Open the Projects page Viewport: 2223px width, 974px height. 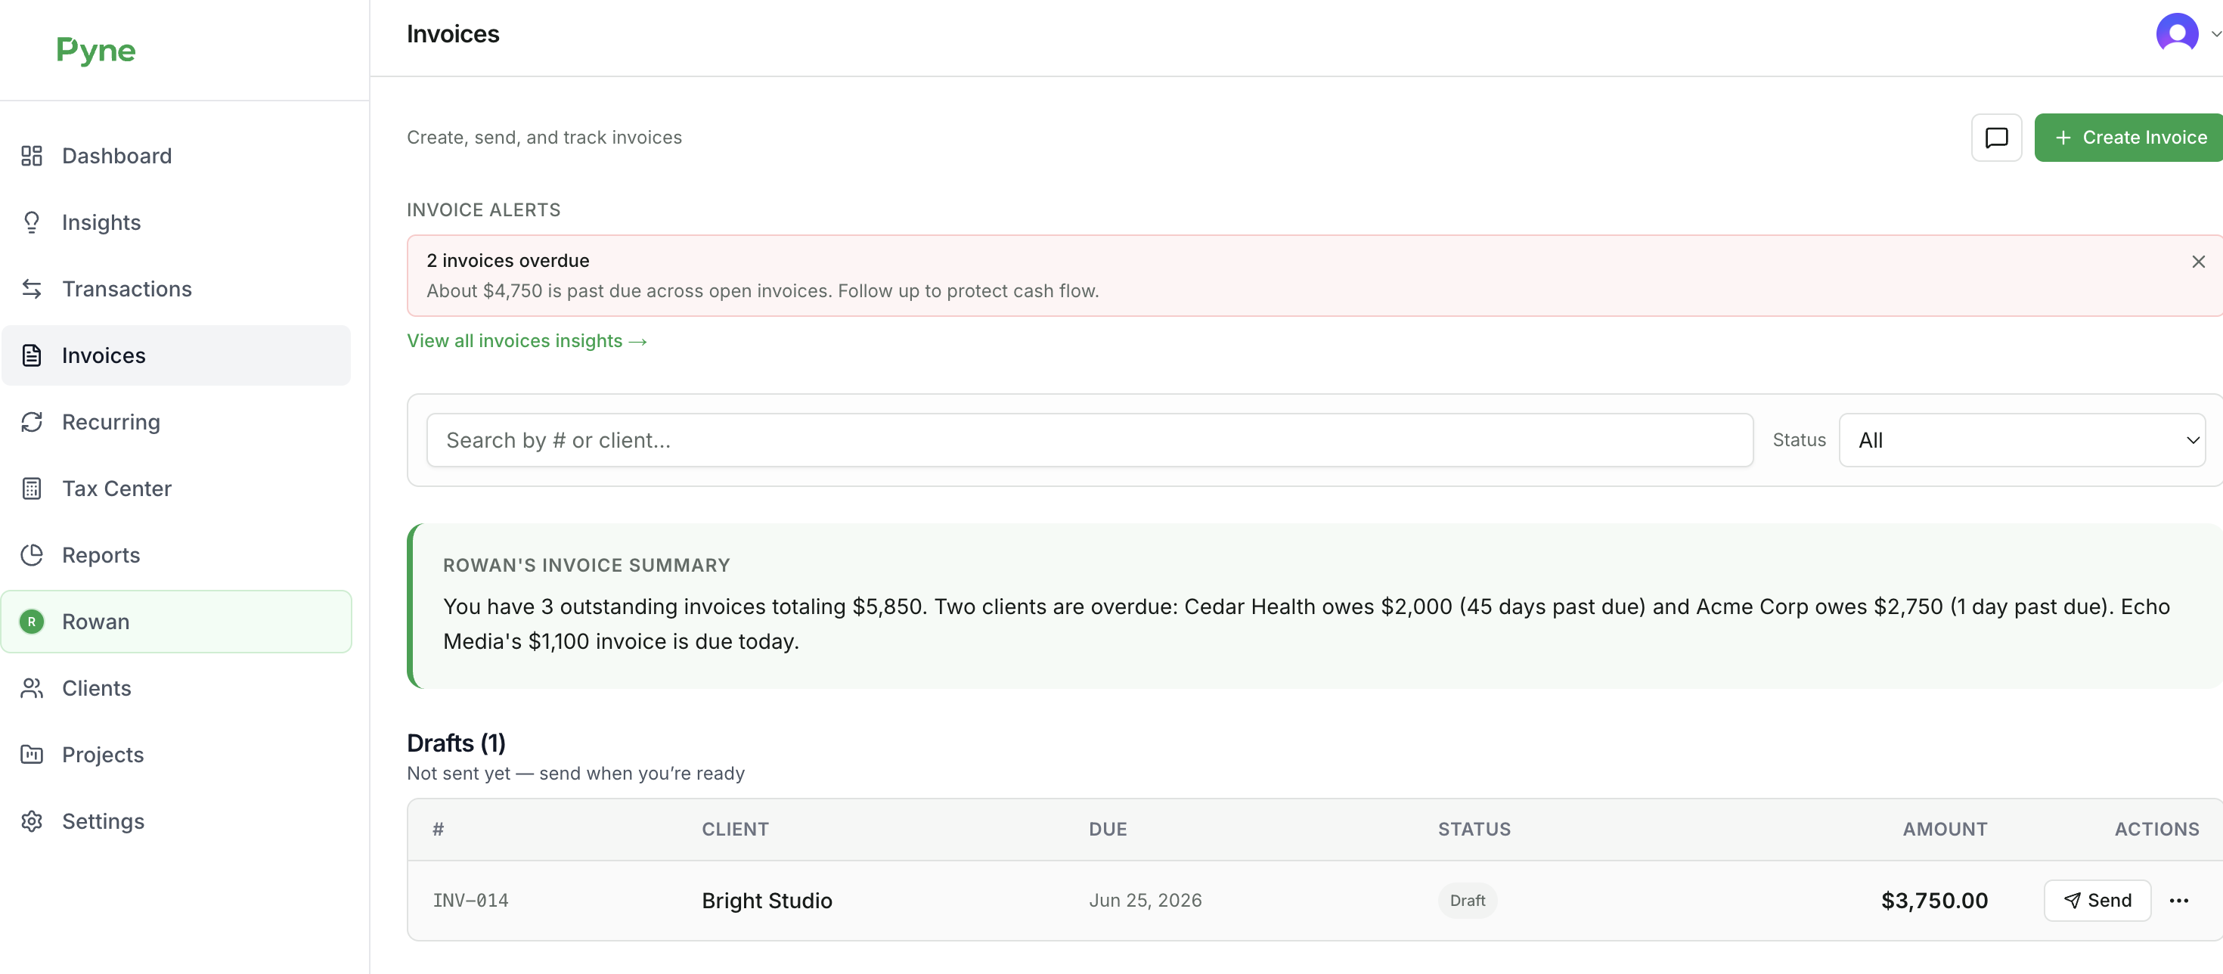point(176,754)
